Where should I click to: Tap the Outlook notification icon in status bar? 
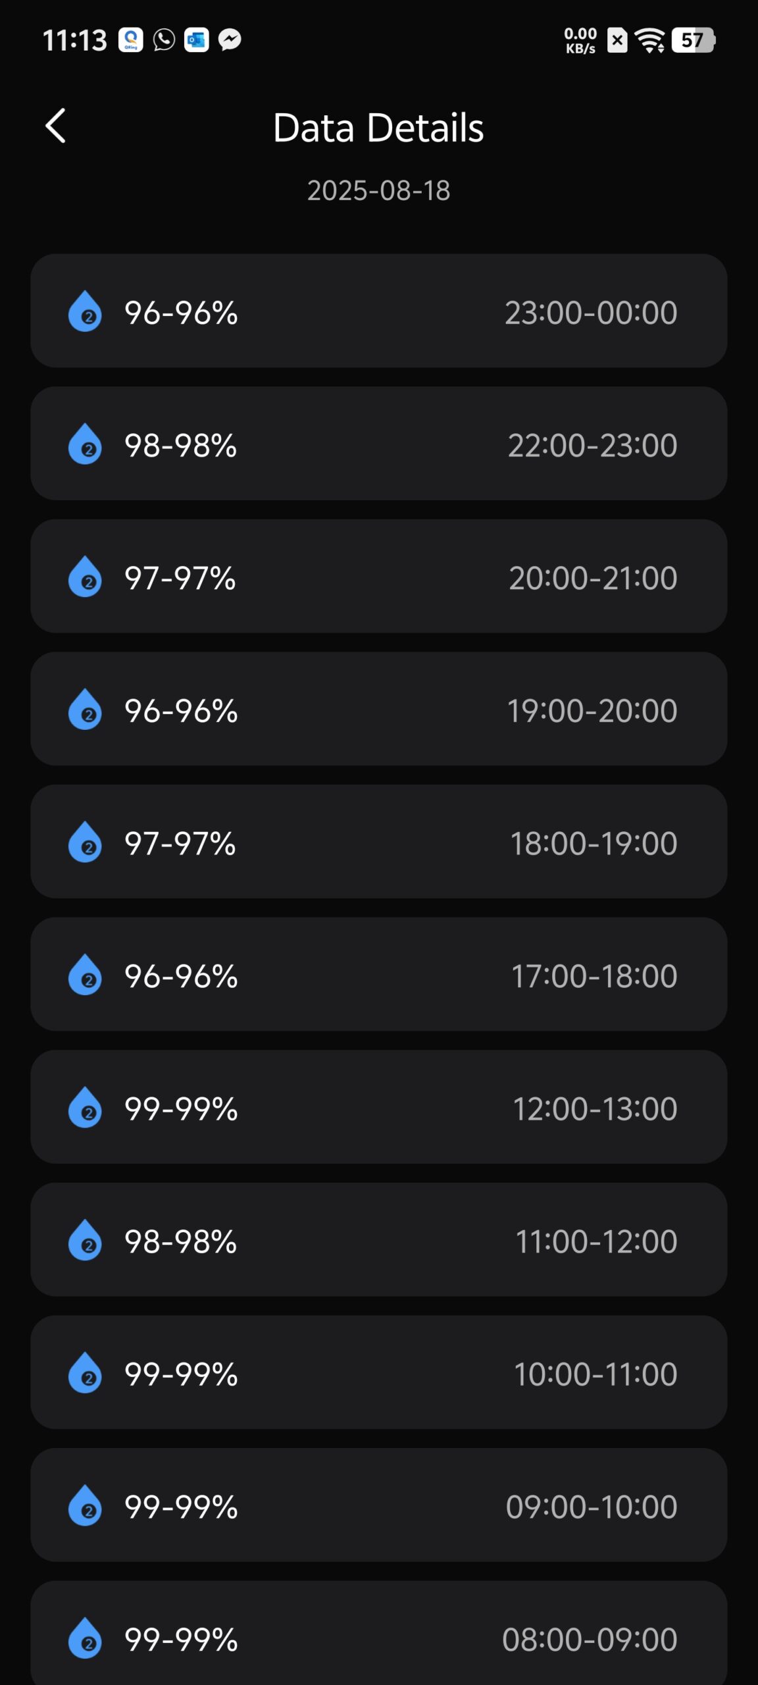pos(196,40)
